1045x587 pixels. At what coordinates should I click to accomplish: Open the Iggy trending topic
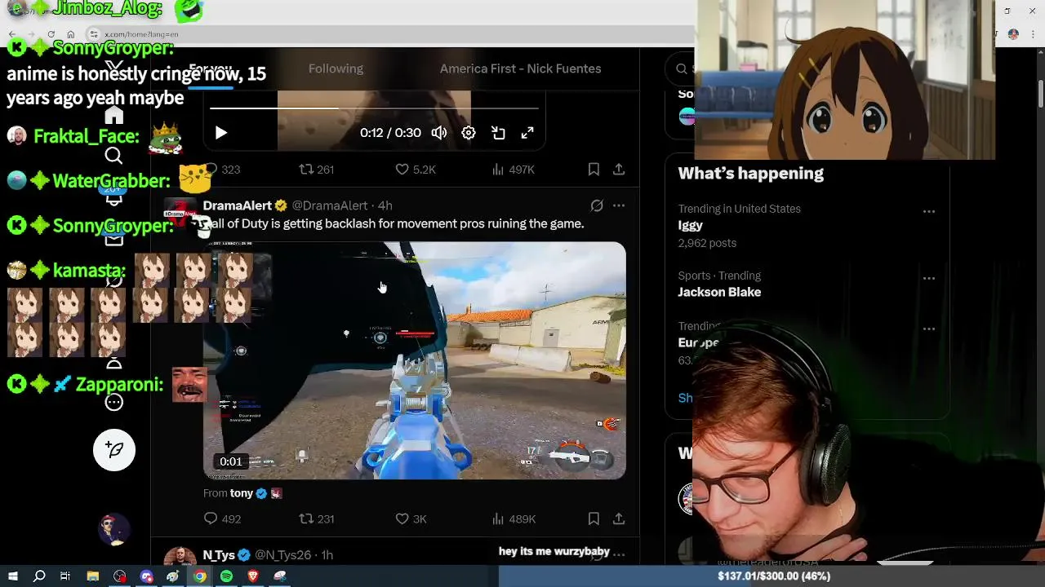click(x=690, y=225)
